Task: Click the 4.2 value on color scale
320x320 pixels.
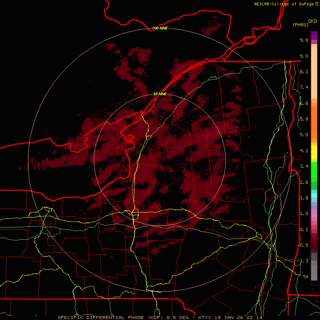Action: (304, 151)
